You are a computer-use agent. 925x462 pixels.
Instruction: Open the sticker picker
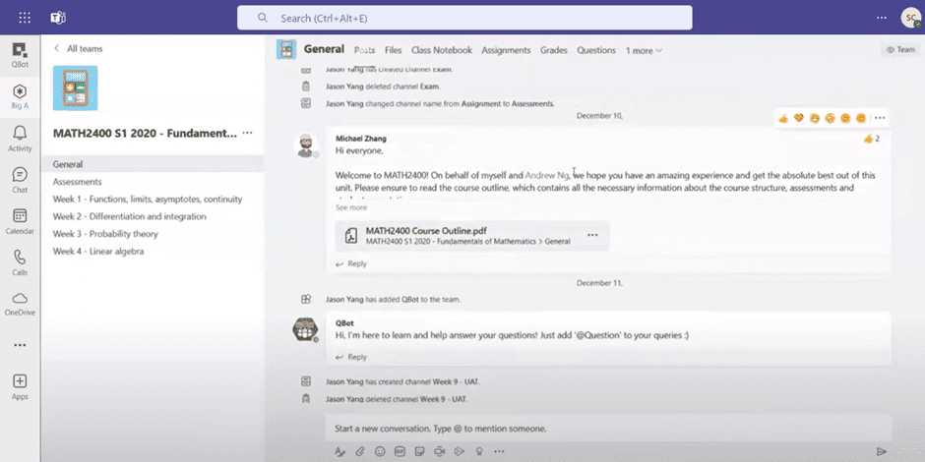click(x=419, y=451)
